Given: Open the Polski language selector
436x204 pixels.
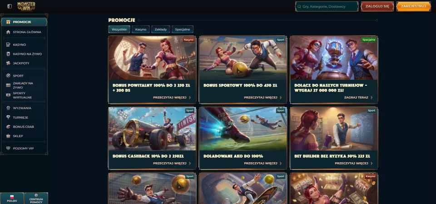Looking at the screenshot, I should pyautogui.click(x=12, y=198).
